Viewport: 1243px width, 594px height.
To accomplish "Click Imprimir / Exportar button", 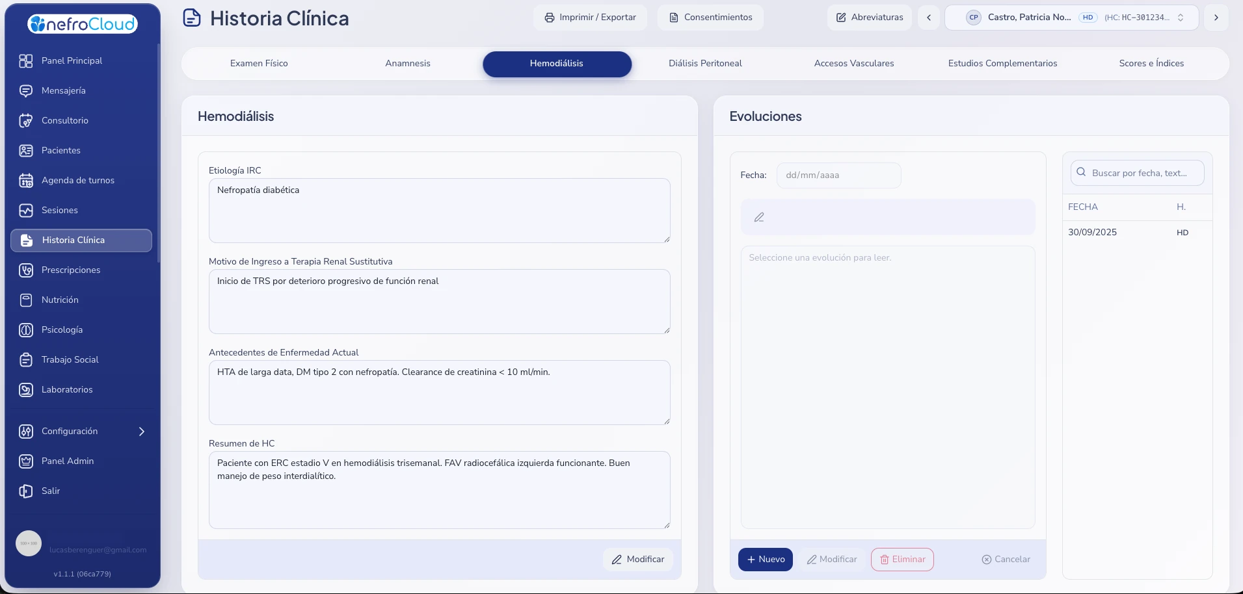I will (591, 18).
